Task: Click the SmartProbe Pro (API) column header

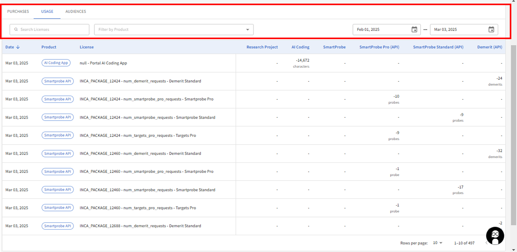Action: pyautogui.click(x=379, y=47)
